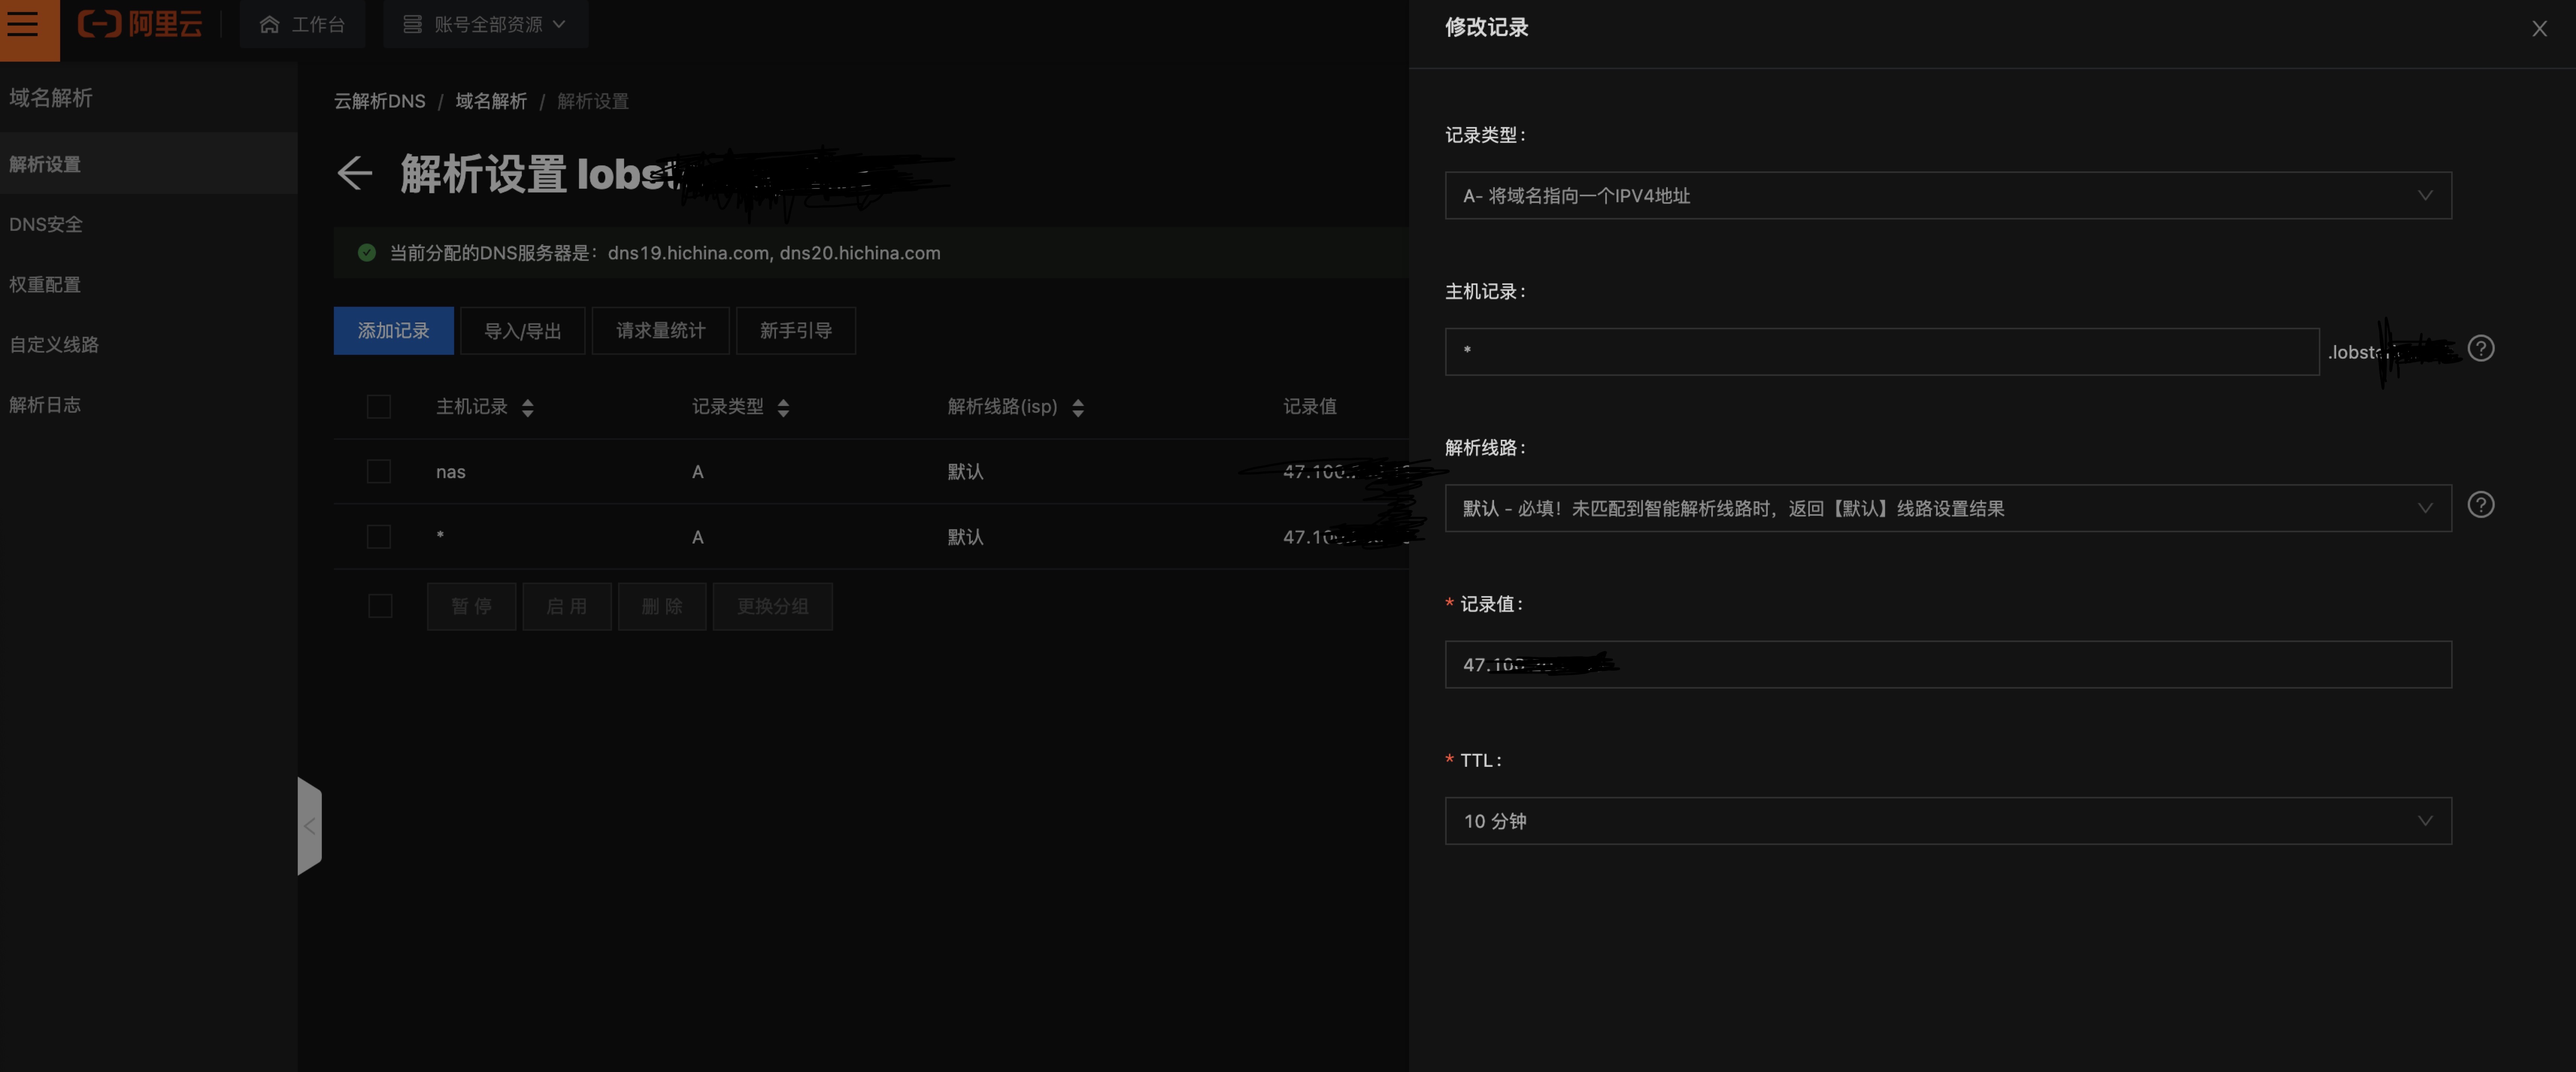The height and width of the screenshot is (1072, 2576).
Task: Close the 修改记录 panel
Action: [2539, 28]
